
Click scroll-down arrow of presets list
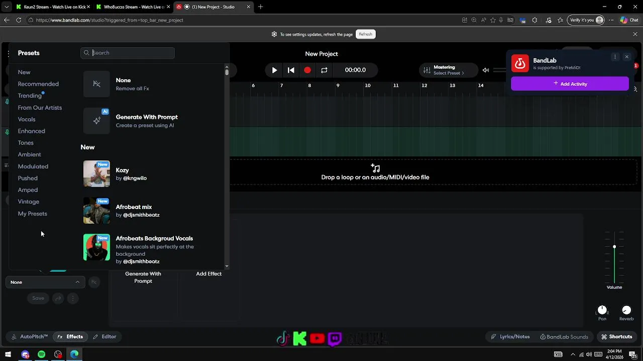227,266
